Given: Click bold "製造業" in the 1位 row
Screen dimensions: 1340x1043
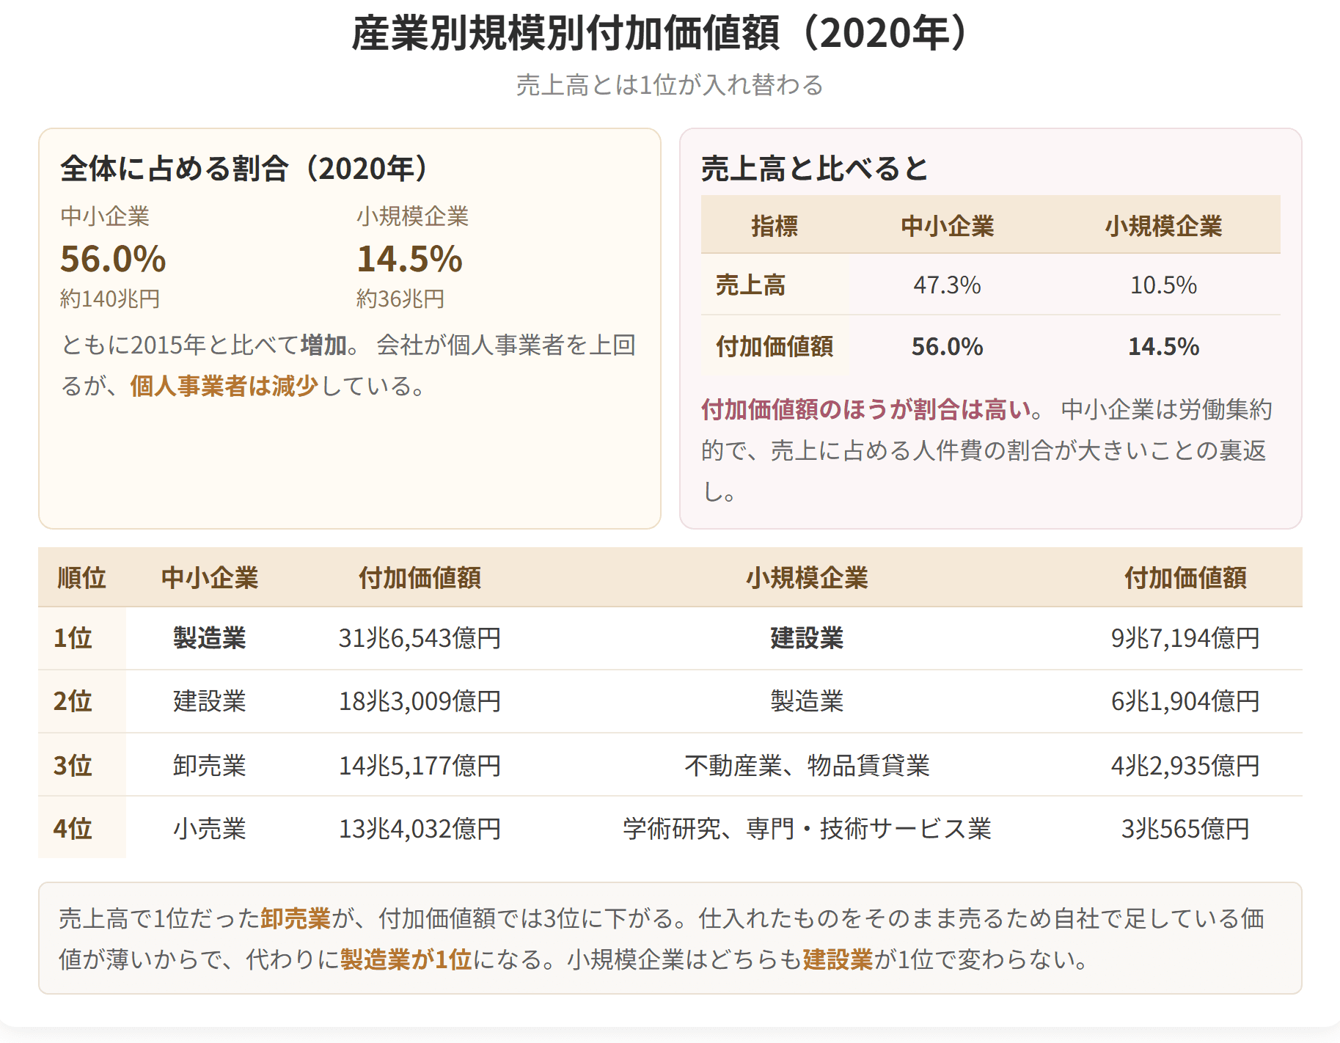Looking at the screenshot, I should [x=210, y=638].
